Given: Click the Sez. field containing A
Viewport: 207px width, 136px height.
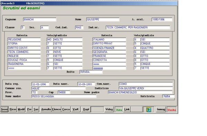Looking at the screenshot, I should click(45, 28).
